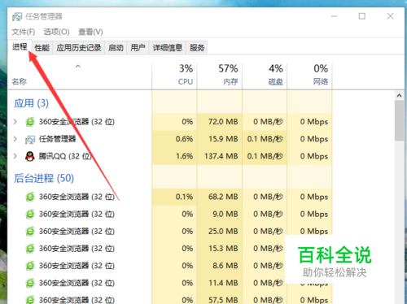
Task: Click the Task Manager title bar icon
Action: (x=17, y=17)
